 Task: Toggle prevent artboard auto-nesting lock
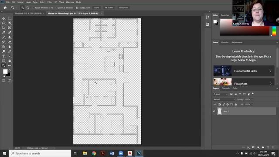231,105
